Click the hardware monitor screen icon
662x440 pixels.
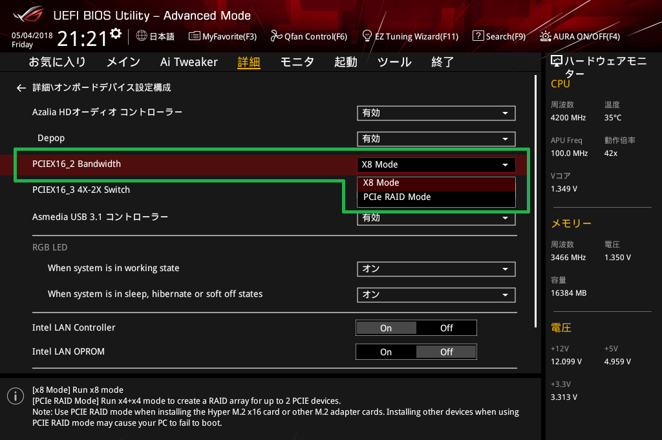[x=557, y=61]
